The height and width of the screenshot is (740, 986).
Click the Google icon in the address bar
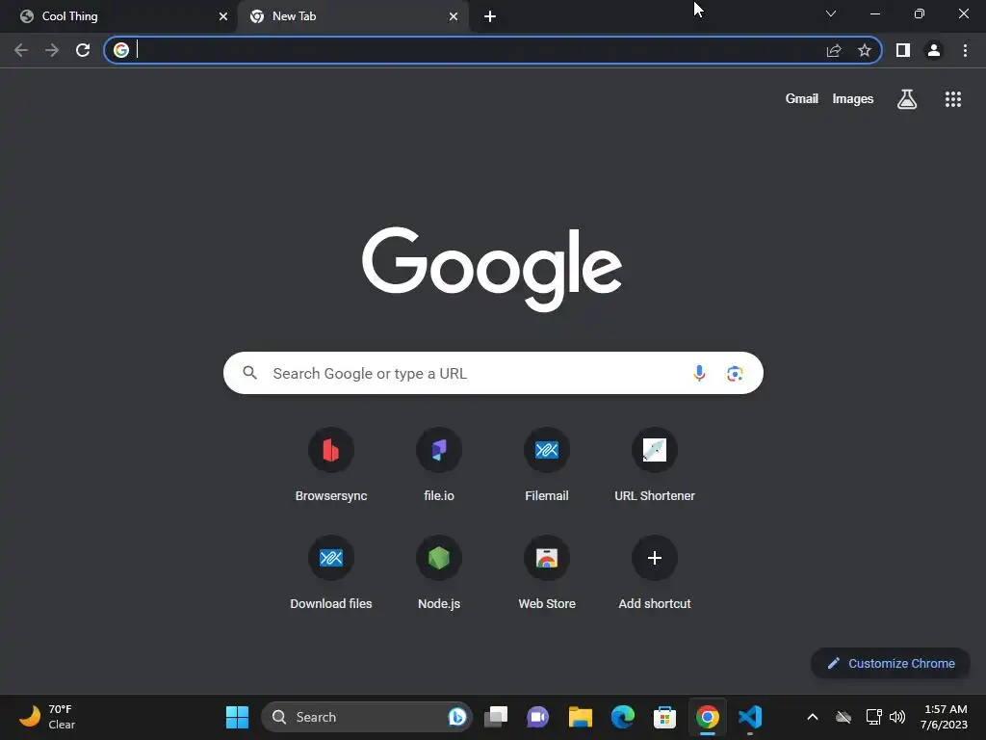[x=121, y=50]
